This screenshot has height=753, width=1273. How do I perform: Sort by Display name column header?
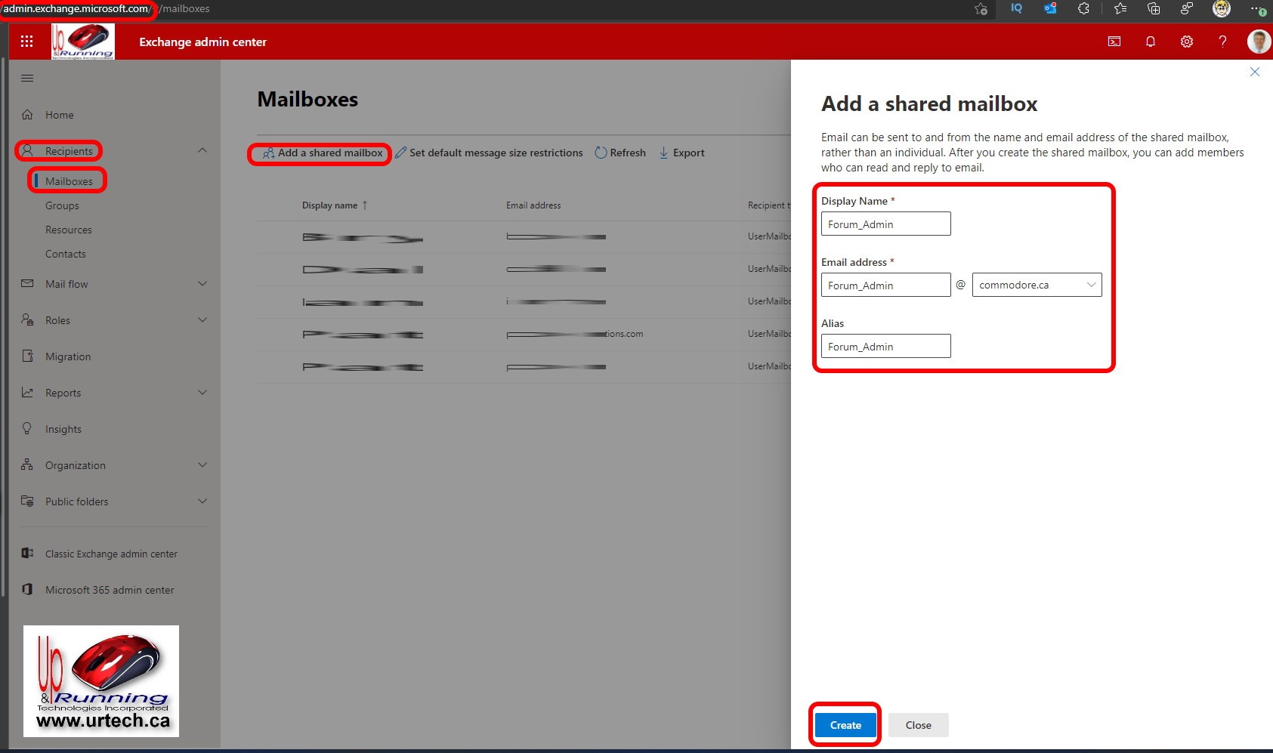point(330,205)
